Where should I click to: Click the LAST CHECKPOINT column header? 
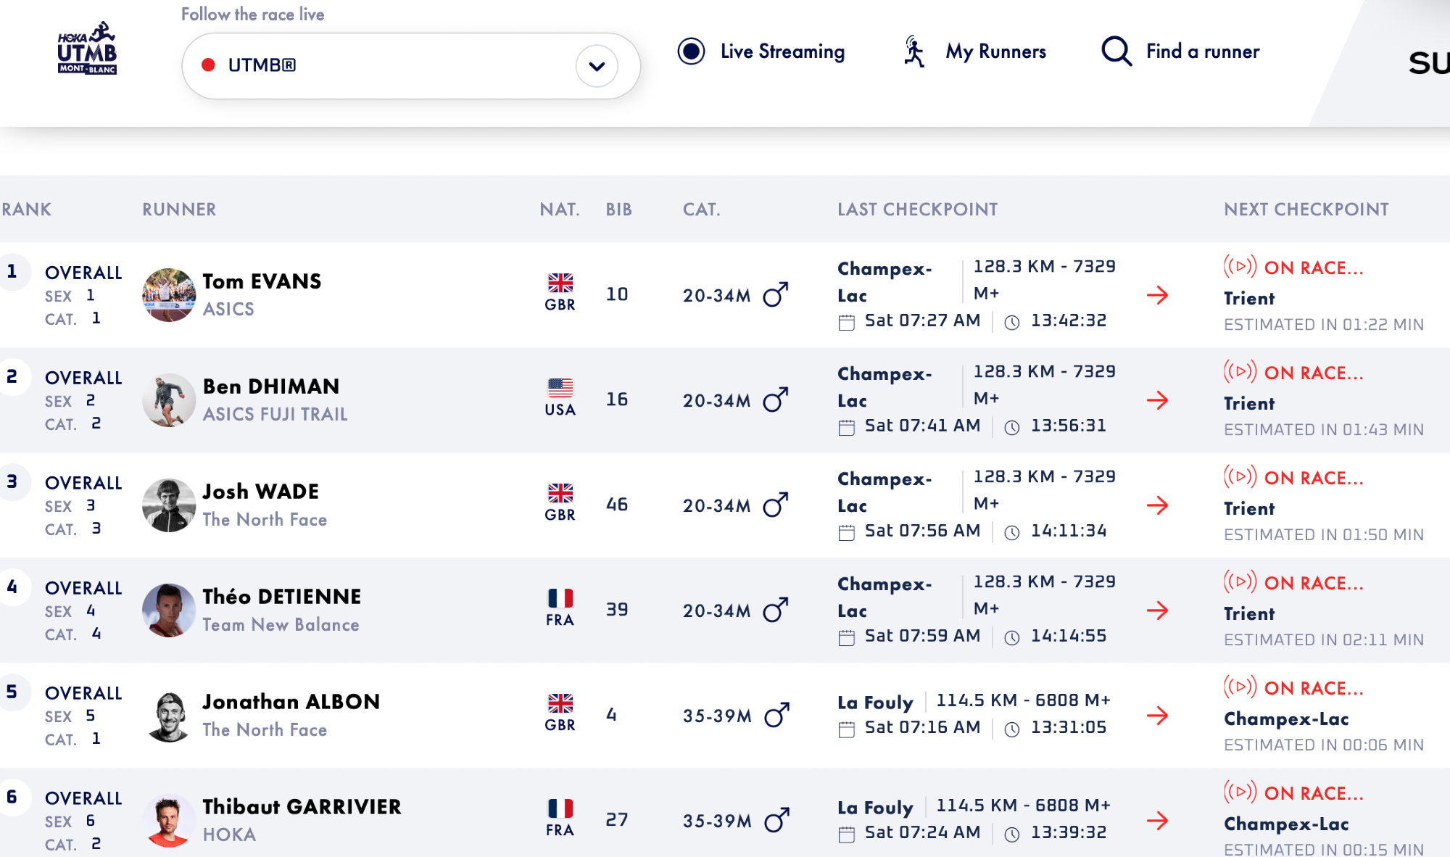[917, 210]
